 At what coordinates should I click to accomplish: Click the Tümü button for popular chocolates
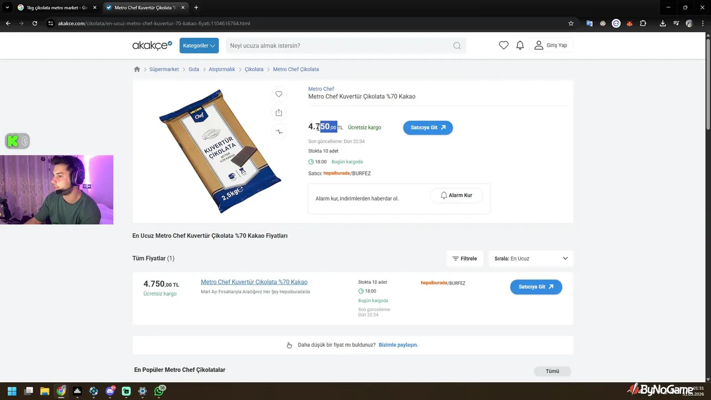(x=552, y=371)
